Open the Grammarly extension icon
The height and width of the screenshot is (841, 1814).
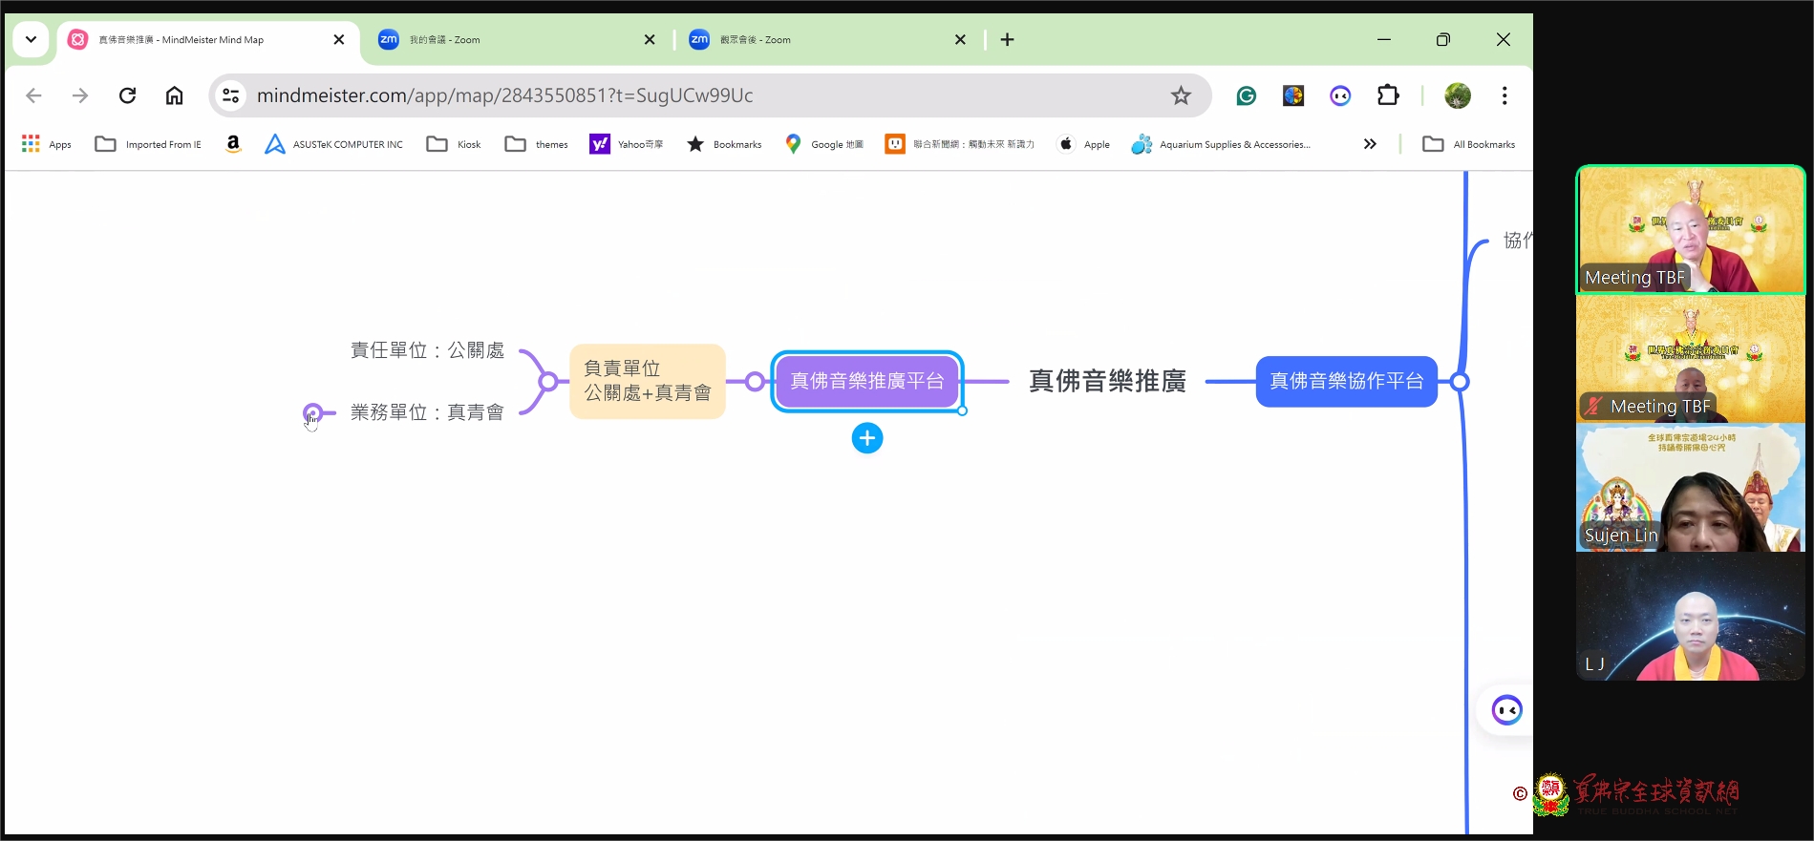pyautogui.click(x=1246, y=95)
